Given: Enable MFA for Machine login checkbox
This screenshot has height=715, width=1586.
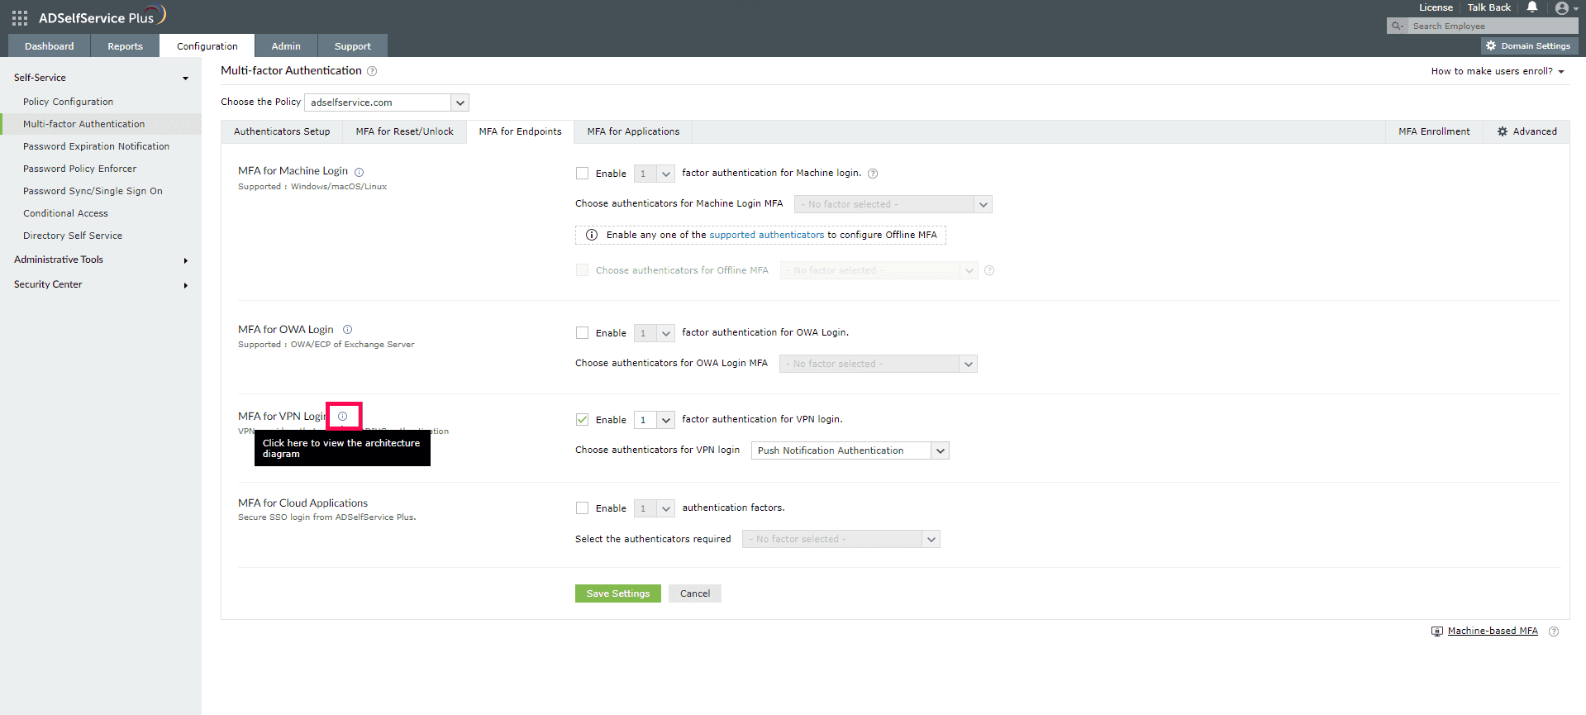Looking at the screenshot, I should [583, 174].
